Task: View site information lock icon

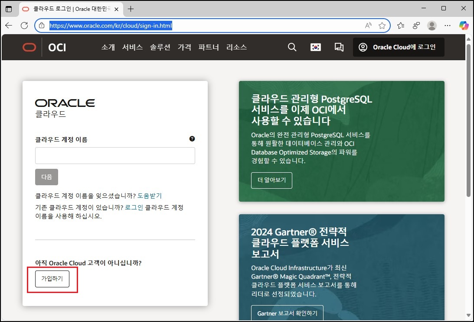Action: (42, 26)
